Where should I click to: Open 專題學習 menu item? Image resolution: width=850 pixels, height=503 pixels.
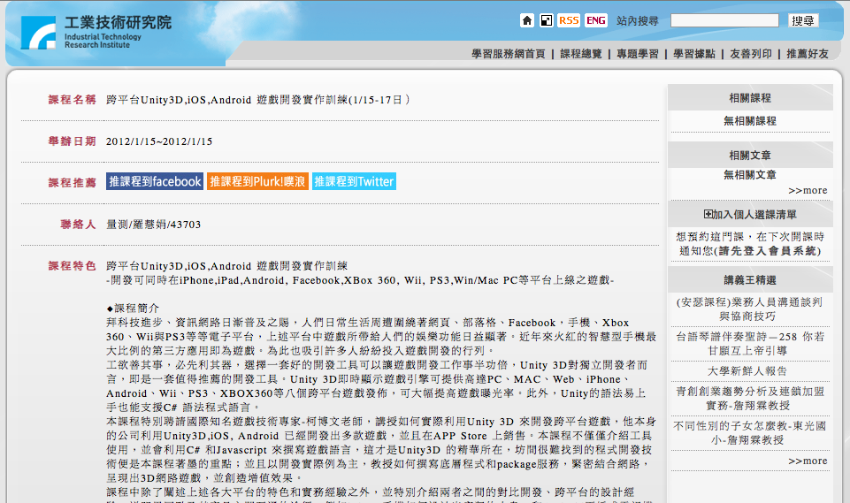[638, 54]
